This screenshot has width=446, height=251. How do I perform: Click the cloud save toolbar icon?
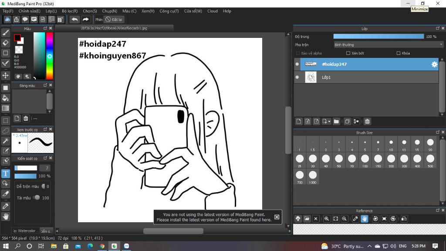(7, 19)
